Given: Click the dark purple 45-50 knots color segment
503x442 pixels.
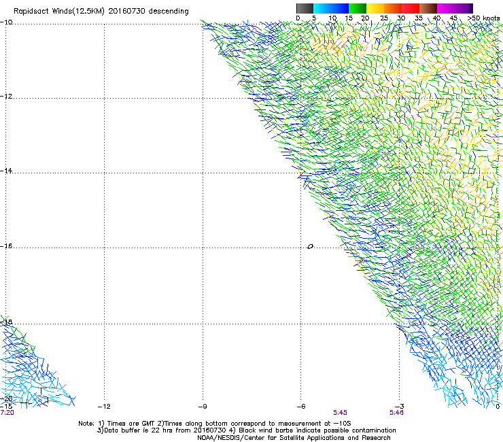Looking at the screenshot, I should pos(464,8).
